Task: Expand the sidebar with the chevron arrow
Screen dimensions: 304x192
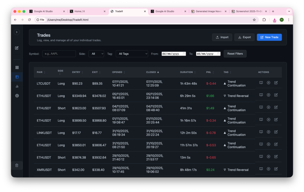Action: coord(17,32)
